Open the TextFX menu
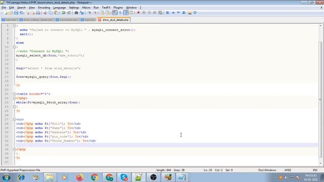 point(106,8)
